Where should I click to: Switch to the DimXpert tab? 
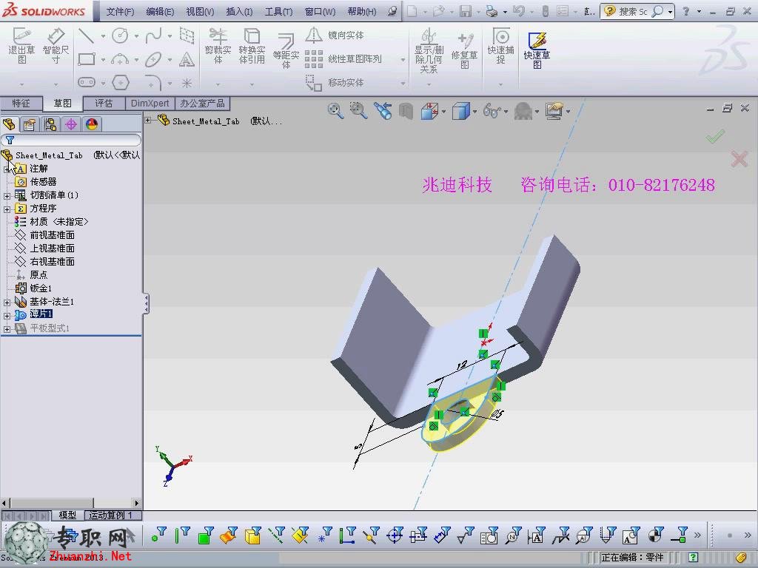(150, 104)
